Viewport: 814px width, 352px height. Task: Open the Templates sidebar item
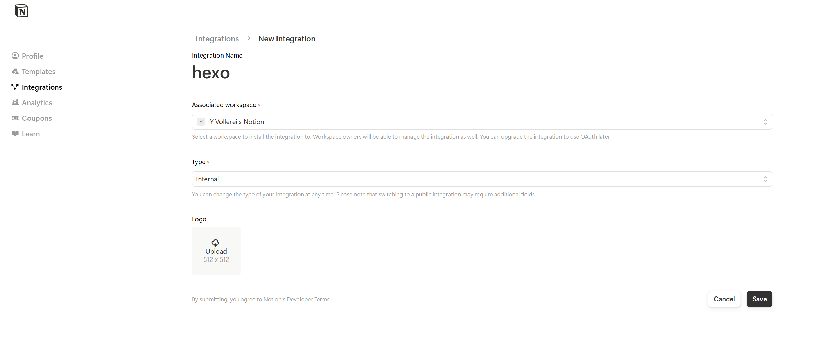coord(38,72)
